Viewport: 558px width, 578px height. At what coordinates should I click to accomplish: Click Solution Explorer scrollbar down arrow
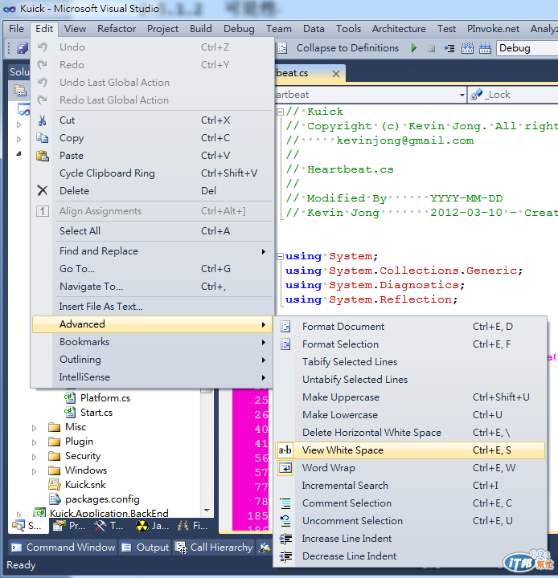(207, 511)
